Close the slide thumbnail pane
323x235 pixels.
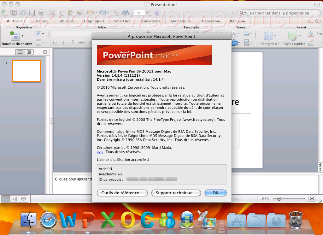[45, 52]
